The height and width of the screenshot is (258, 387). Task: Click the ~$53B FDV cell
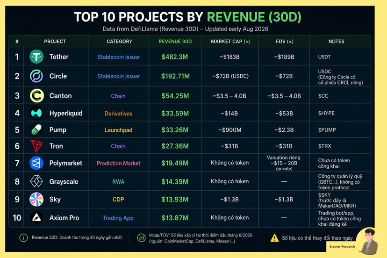pos(284,114)
